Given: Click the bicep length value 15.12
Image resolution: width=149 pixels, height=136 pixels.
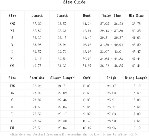Looking at the screenshot, I should pos(136,86).
